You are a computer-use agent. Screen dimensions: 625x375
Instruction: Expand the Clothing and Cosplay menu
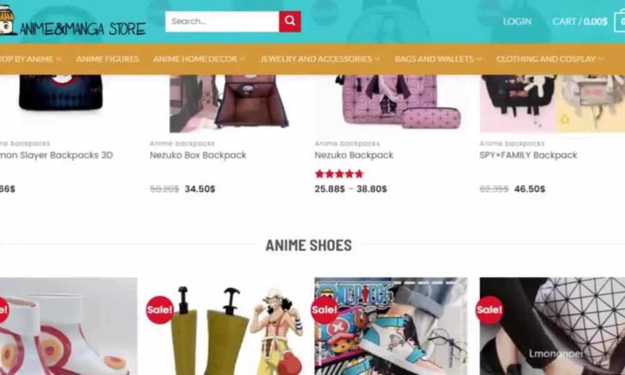click(x=546, y=59)
